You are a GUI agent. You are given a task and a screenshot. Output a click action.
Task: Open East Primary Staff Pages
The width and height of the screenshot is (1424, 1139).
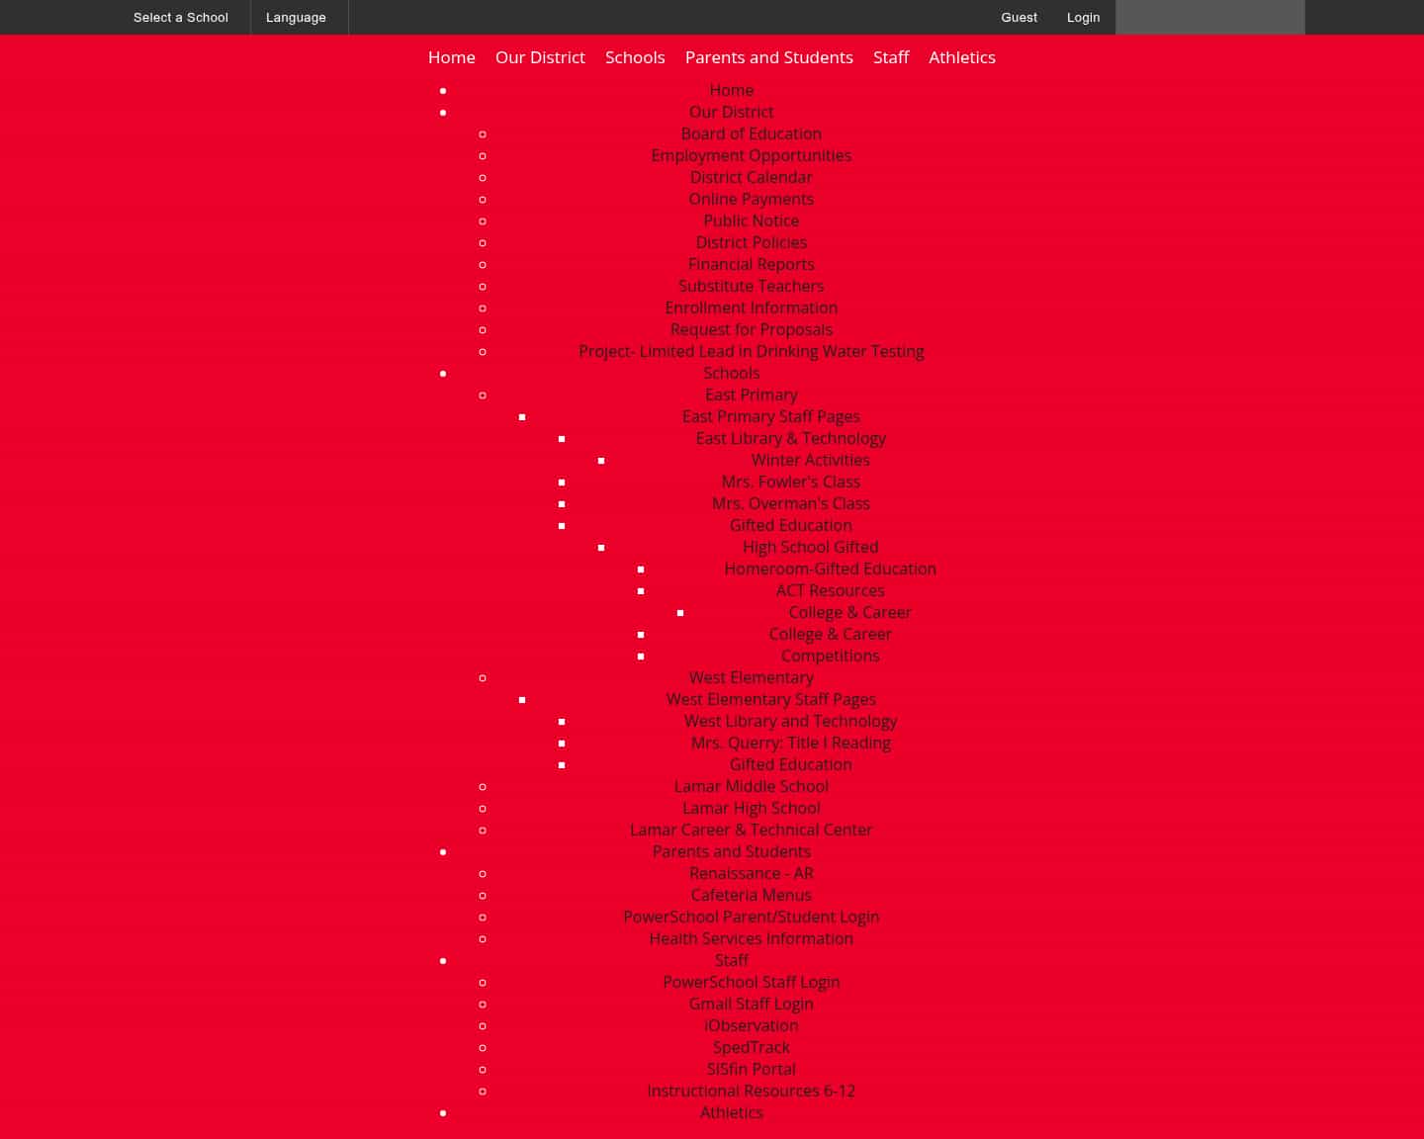click(770, 416)
